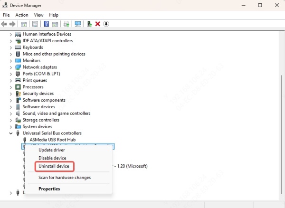Collapse Universal Serial Bus controllers node
Viewport: 285px width, 208px height.
[11, 133]
